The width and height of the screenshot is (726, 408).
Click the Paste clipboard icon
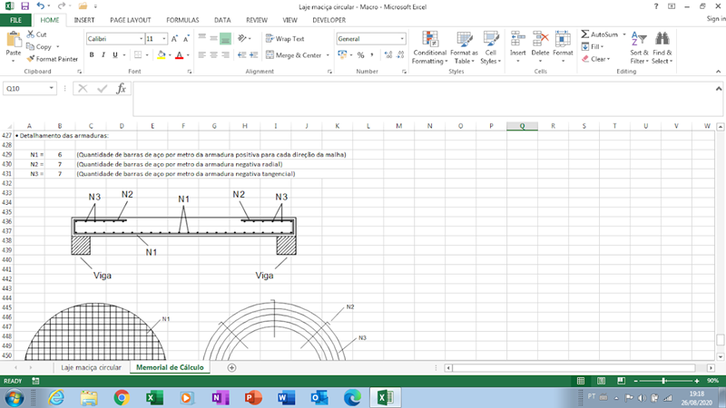14,40
